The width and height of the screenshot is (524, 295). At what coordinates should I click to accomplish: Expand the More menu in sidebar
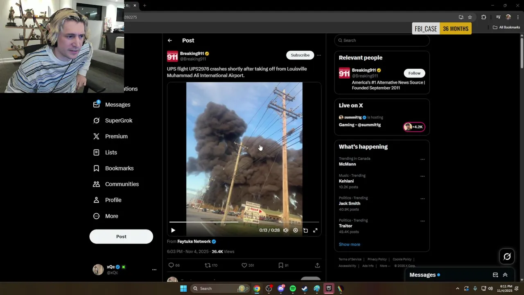[106, 216]
